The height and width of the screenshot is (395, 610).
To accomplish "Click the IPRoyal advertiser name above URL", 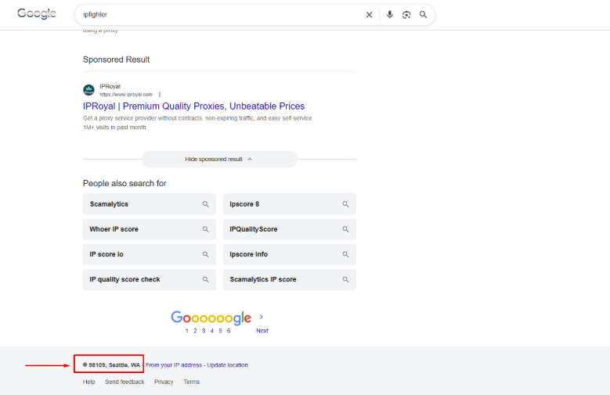I will point(110,86).
